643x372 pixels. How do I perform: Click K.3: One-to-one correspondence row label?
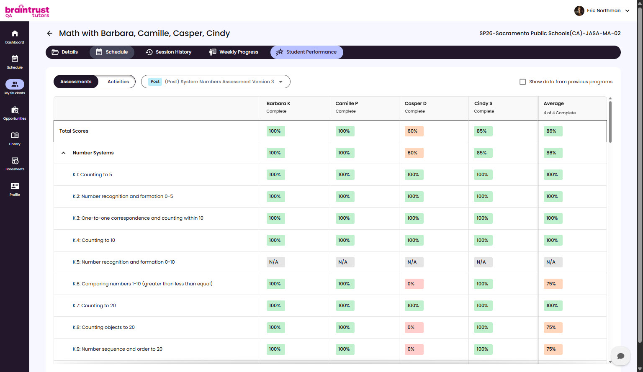click(138, 218)
